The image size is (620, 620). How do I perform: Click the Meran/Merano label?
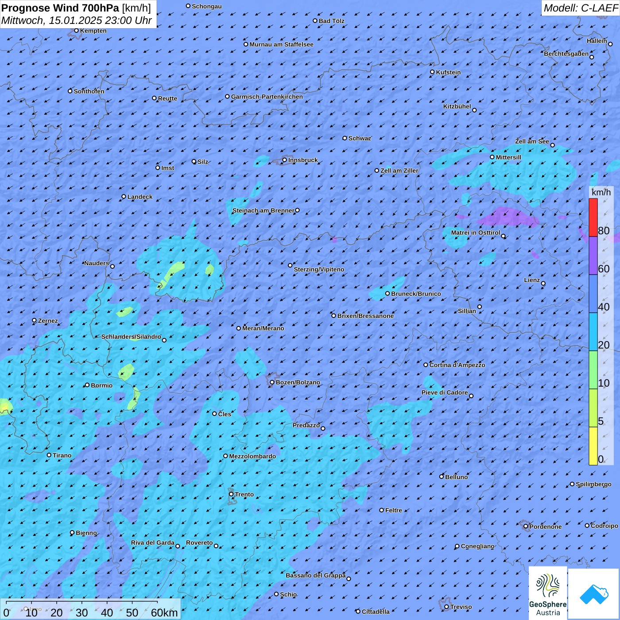click(263, 328)
